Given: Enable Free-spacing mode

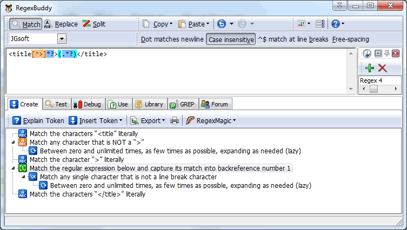Looking at the screenshot, I should click(x=350, y=39).
